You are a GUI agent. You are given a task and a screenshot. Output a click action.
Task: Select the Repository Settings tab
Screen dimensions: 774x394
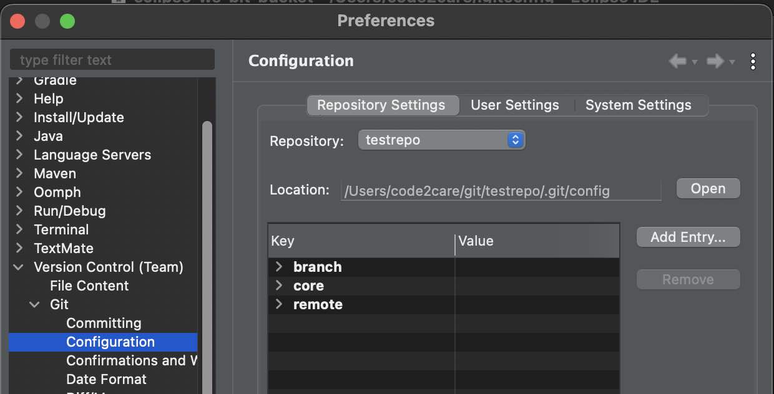pos(383,105)
